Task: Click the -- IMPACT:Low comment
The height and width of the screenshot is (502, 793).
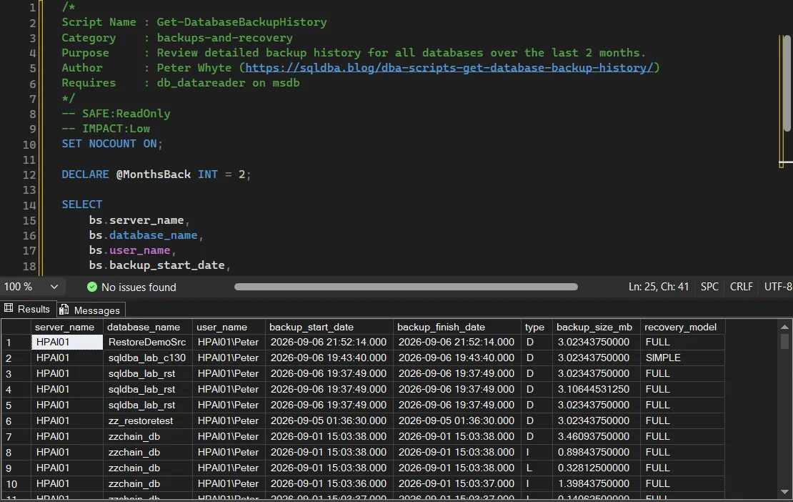Action: click(106, 129)
